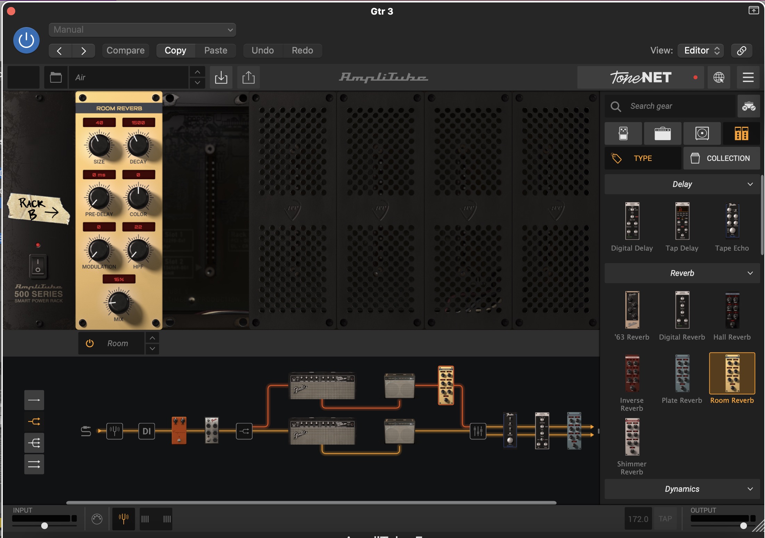This screenshot has width=765, height=538.
Task: Click the MODULATION knob
Action: [99, 250]
